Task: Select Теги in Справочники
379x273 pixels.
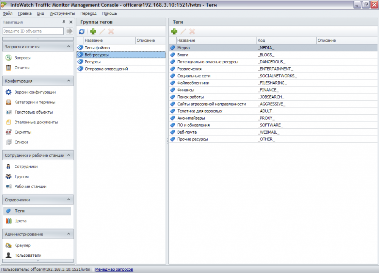Action: coord(37,211)
